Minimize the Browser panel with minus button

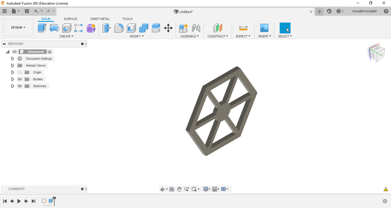[82, 44]
